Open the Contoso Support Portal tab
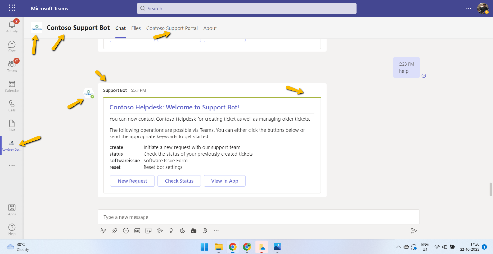 pyautogui.click(x=172, y=28)
